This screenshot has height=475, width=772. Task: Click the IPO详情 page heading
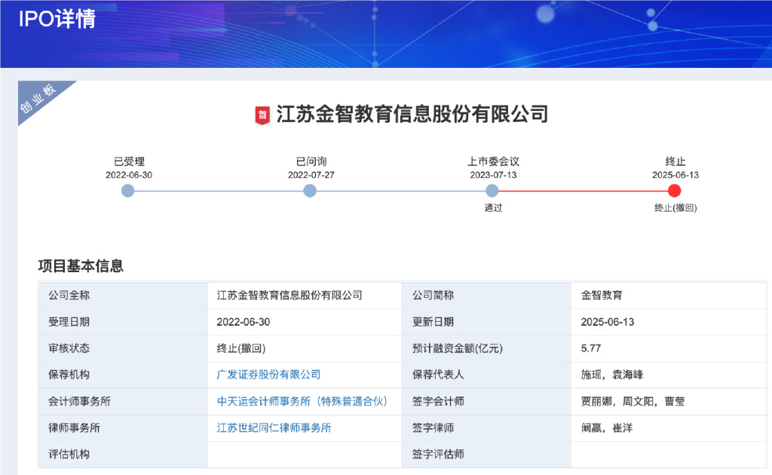[x=57, y=19]
